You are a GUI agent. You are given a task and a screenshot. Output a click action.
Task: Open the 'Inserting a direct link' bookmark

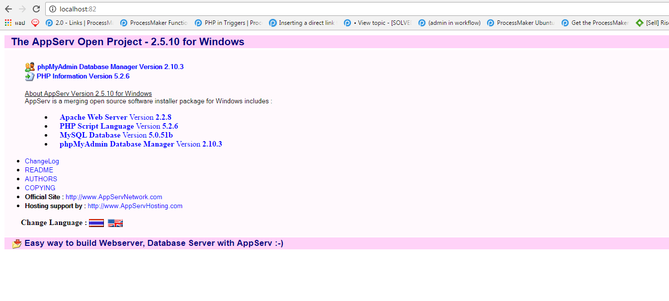302,23
